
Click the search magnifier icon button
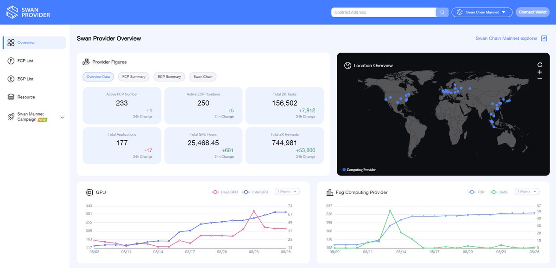pyautogui.click(x=442, y=12)
